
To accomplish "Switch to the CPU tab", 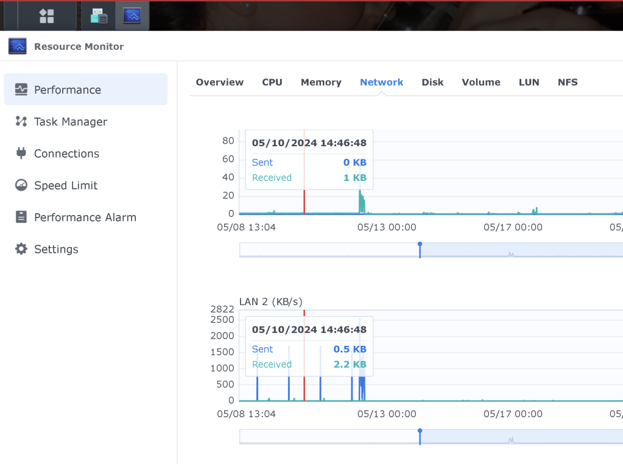I will point(272,82).
